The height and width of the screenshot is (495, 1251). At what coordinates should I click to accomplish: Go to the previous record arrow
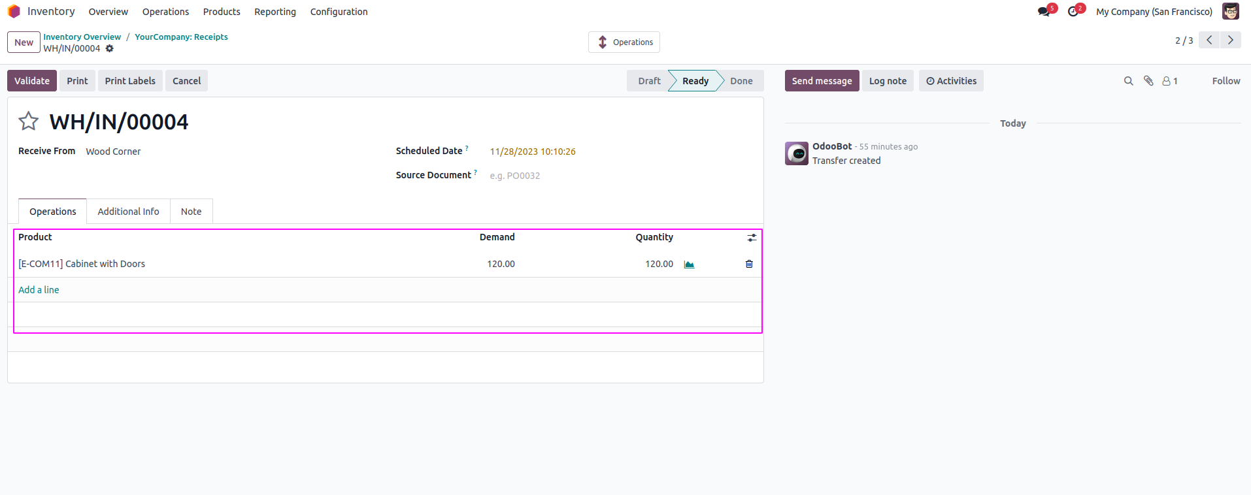1209,40
